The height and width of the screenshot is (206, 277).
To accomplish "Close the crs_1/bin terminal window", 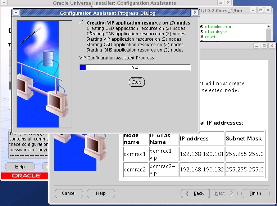I will (268, 10).
